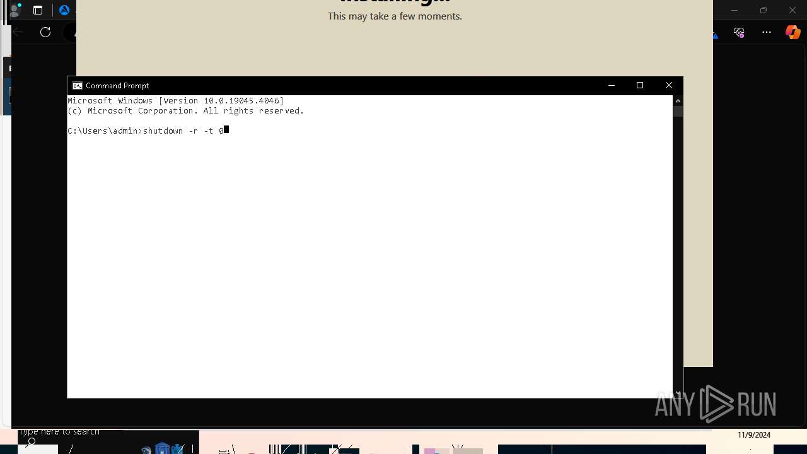Close the Edge browser window

click(792, 10)
